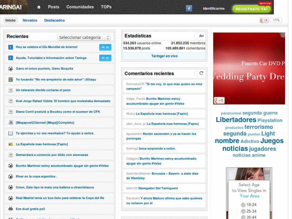Open Odagord's Burrito Martínez comment
This screenshot has width=292, height=219.
[161, 161]
